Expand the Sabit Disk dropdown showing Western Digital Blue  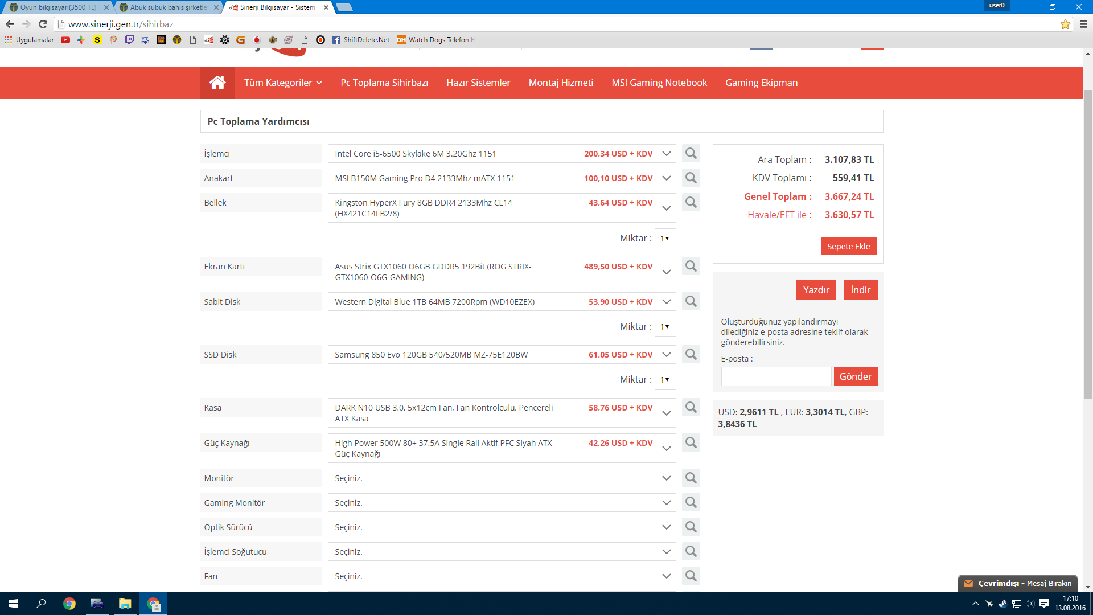click(x=502, y=302)
